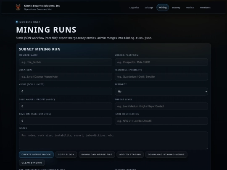Click the Kinetic Security Solutions logo icon
Image resolution: width=227 pixels, height=170 pixels.
coord(18,7)
